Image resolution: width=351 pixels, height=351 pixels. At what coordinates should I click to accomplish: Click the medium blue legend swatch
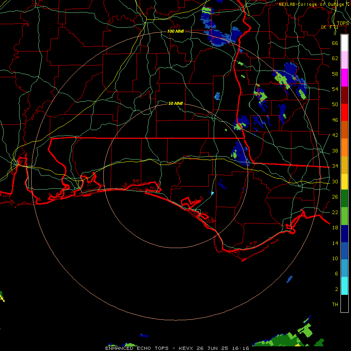[344, 251]
